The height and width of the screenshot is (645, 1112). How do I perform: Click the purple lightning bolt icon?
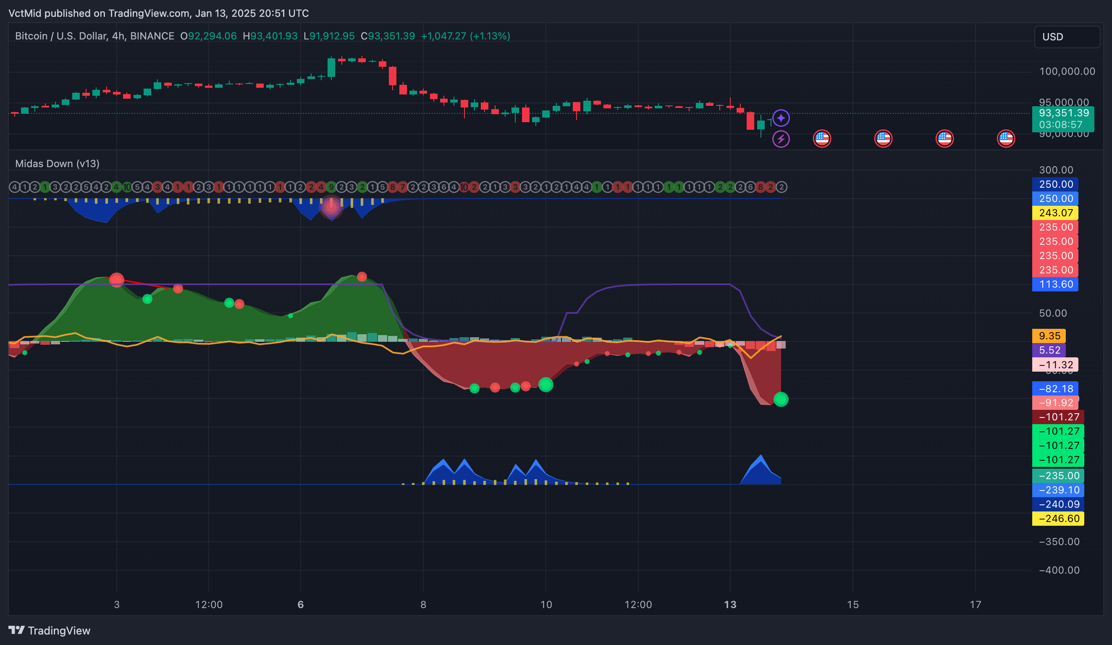click(781, 139)
